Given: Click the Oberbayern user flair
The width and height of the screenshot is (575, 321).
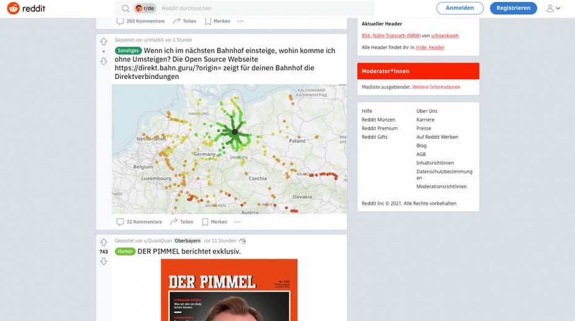Looking at the screenshot, I should [x=187, y=241].
